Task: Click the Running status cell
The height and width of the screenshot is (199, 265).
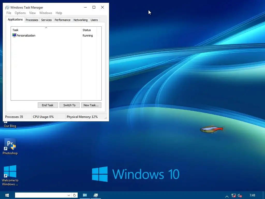Action: coord(87,35)
